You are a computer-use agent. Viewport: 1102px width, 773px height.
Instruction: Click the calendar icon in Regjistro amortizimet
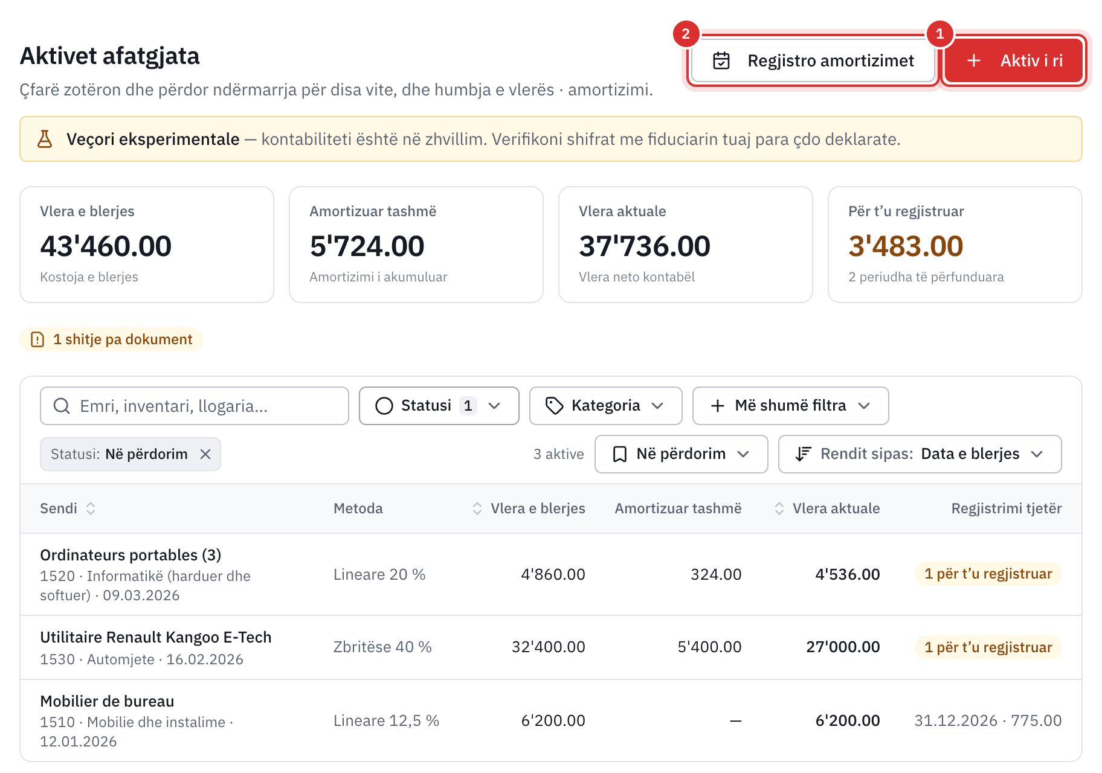(x=721, y=60)
